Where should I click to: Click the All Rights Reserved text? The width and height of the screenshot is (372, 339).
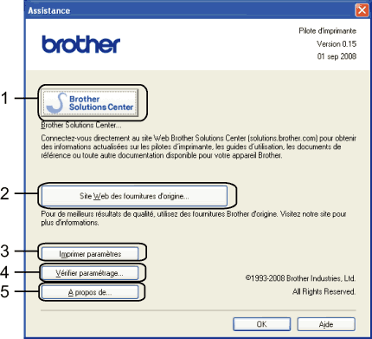point(324,291)
